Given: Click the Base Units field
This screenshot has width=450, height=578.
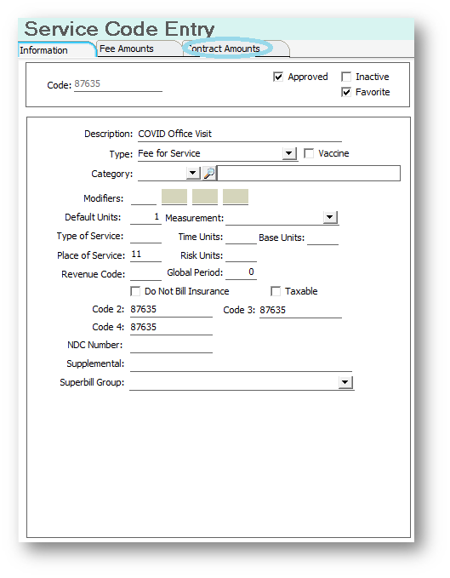Looking at the screenshot, I should click(322, 237).
